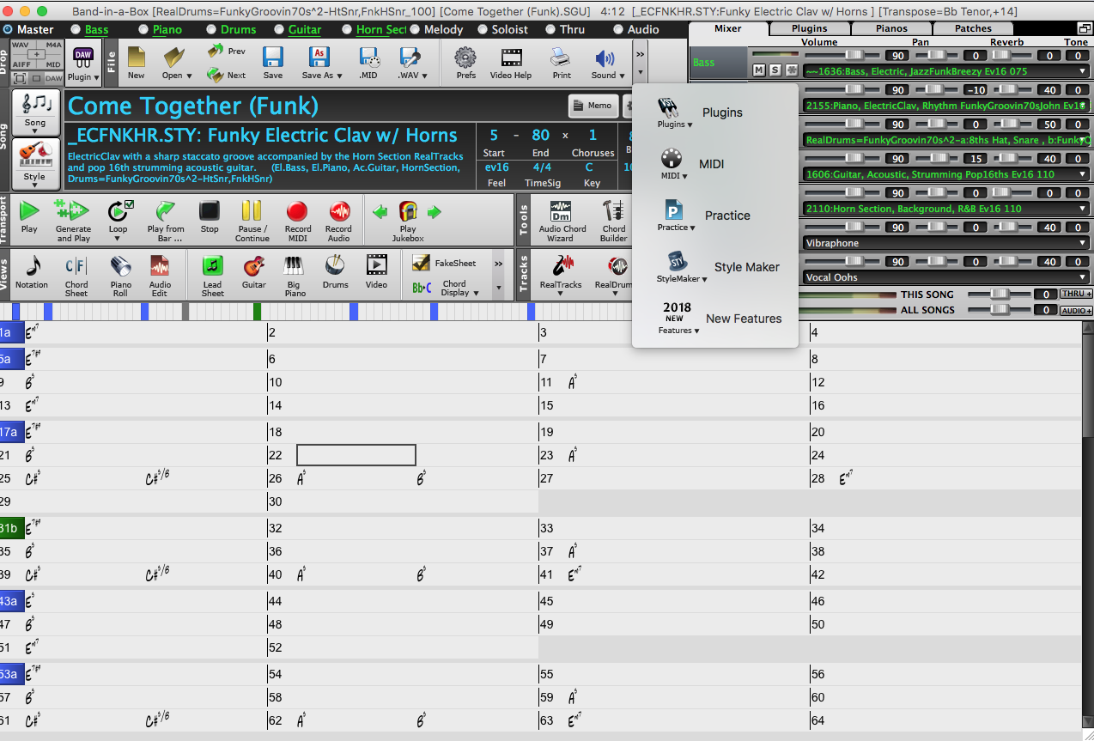1094x741 pixels.
Task: Go to next Jukebox song arrow
Action: point(435,211)
